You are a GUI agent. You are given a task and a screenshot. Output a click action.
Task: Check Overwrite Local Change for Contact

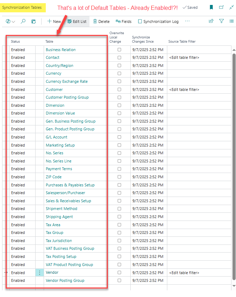119,58
